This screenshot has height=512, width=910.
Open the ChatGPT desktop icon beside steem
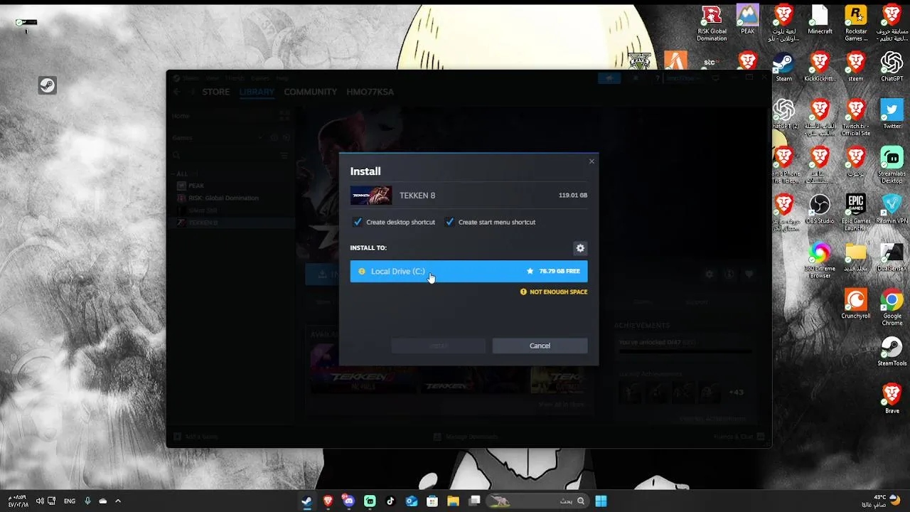[x=892, y=68]
